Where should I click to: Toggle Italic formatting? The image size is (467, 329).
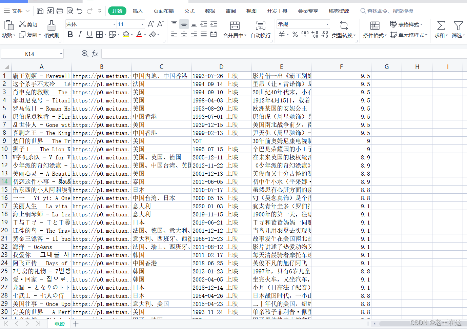click(80, 35)
